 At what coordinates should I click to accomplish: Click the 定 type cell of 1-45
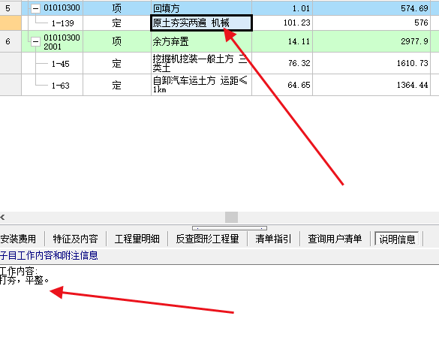pos(117,64)
